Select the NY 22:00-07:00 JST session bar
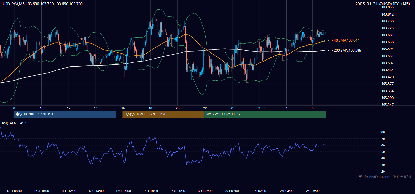Screen dimensions: 415x194 tap(265, 114)
